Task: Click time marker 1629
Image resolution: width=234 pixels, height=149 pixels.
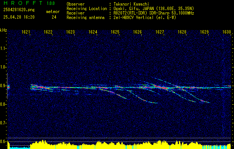Action: click(204, 32)
